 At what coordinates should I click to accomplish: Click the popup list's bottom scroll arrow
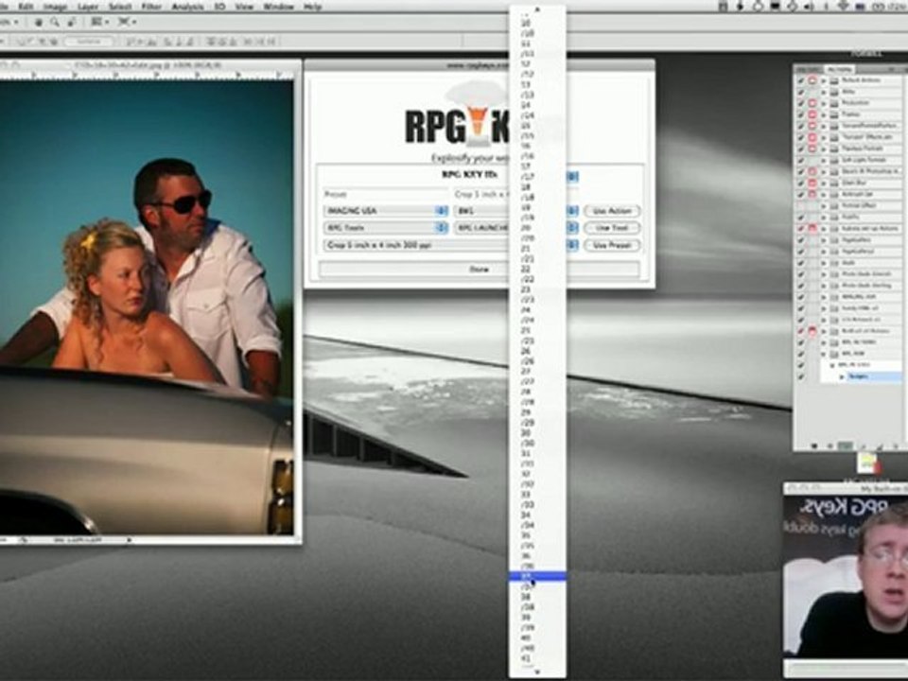(537, 672)
